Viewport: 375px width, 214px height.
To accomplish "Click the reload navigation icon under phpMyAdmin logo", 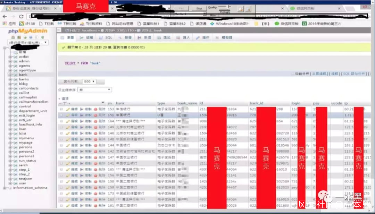I will pos(42,37).
